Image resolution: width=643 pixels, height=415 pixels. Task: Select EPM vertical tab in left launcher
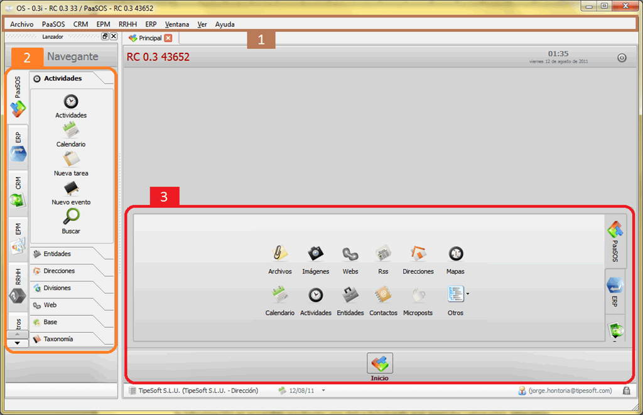tap(18, 239)
